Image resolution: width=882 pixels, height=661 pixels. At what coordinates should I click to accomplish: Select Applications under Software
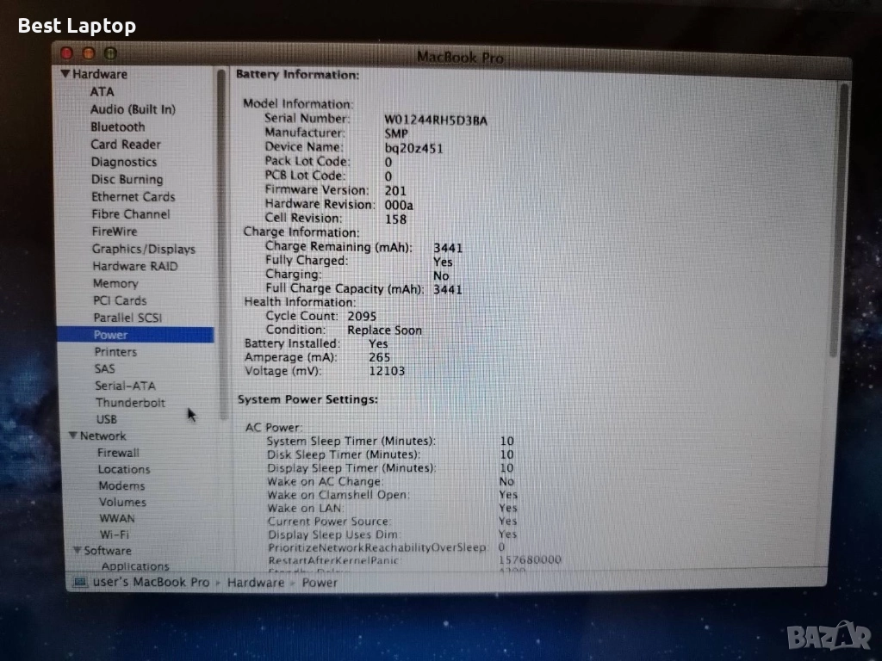point(135,566)
